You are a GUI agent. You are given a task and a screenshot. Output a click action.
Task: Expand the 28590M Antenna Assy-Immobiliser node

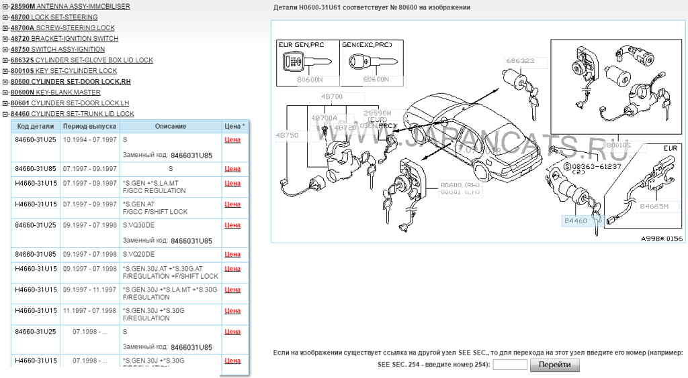pos(5,7)
